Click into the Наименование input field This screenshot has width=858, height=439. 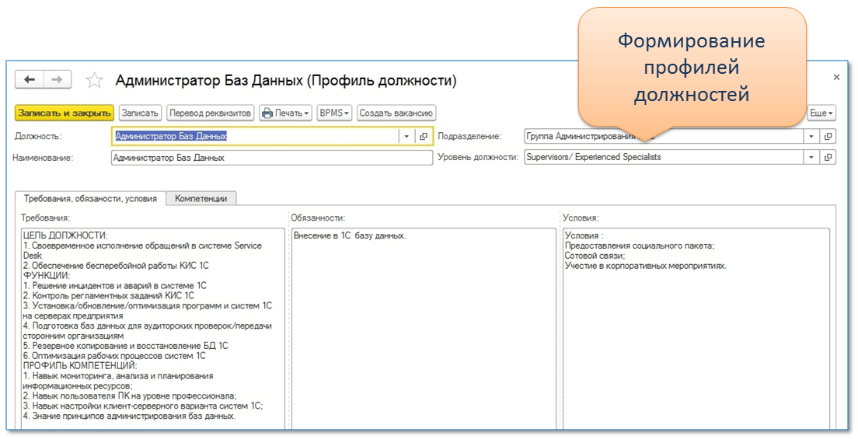pyautogui.click(x=272, y=158)
